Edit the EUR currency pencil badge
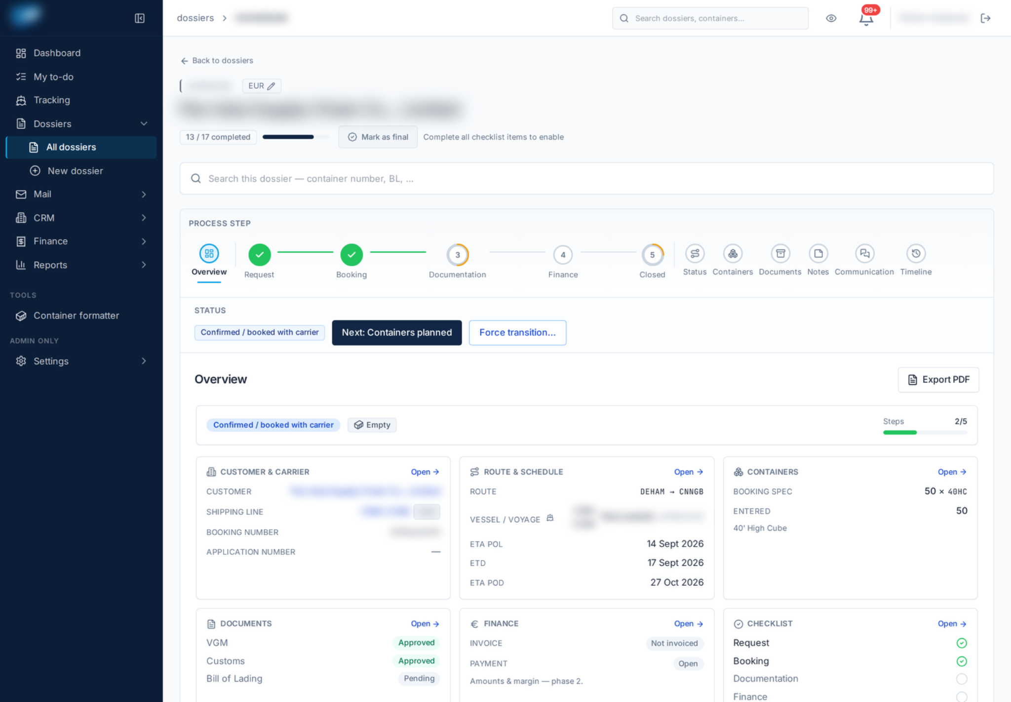The width and height of the screenshot is (1011, 702). tap(262, 86)
